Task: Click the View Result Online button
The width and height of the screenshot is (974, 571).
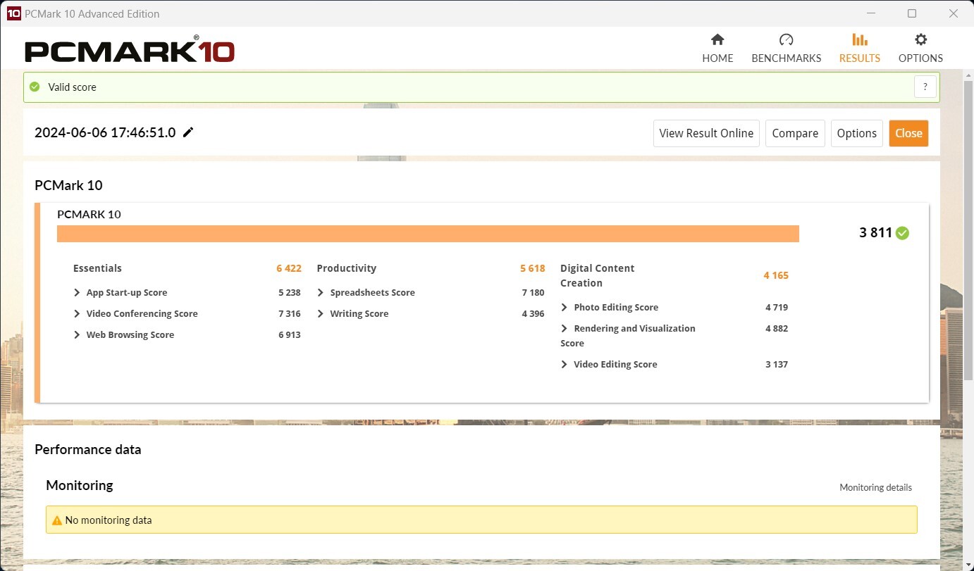Action: pyautogui.click(x=706, y=133)
